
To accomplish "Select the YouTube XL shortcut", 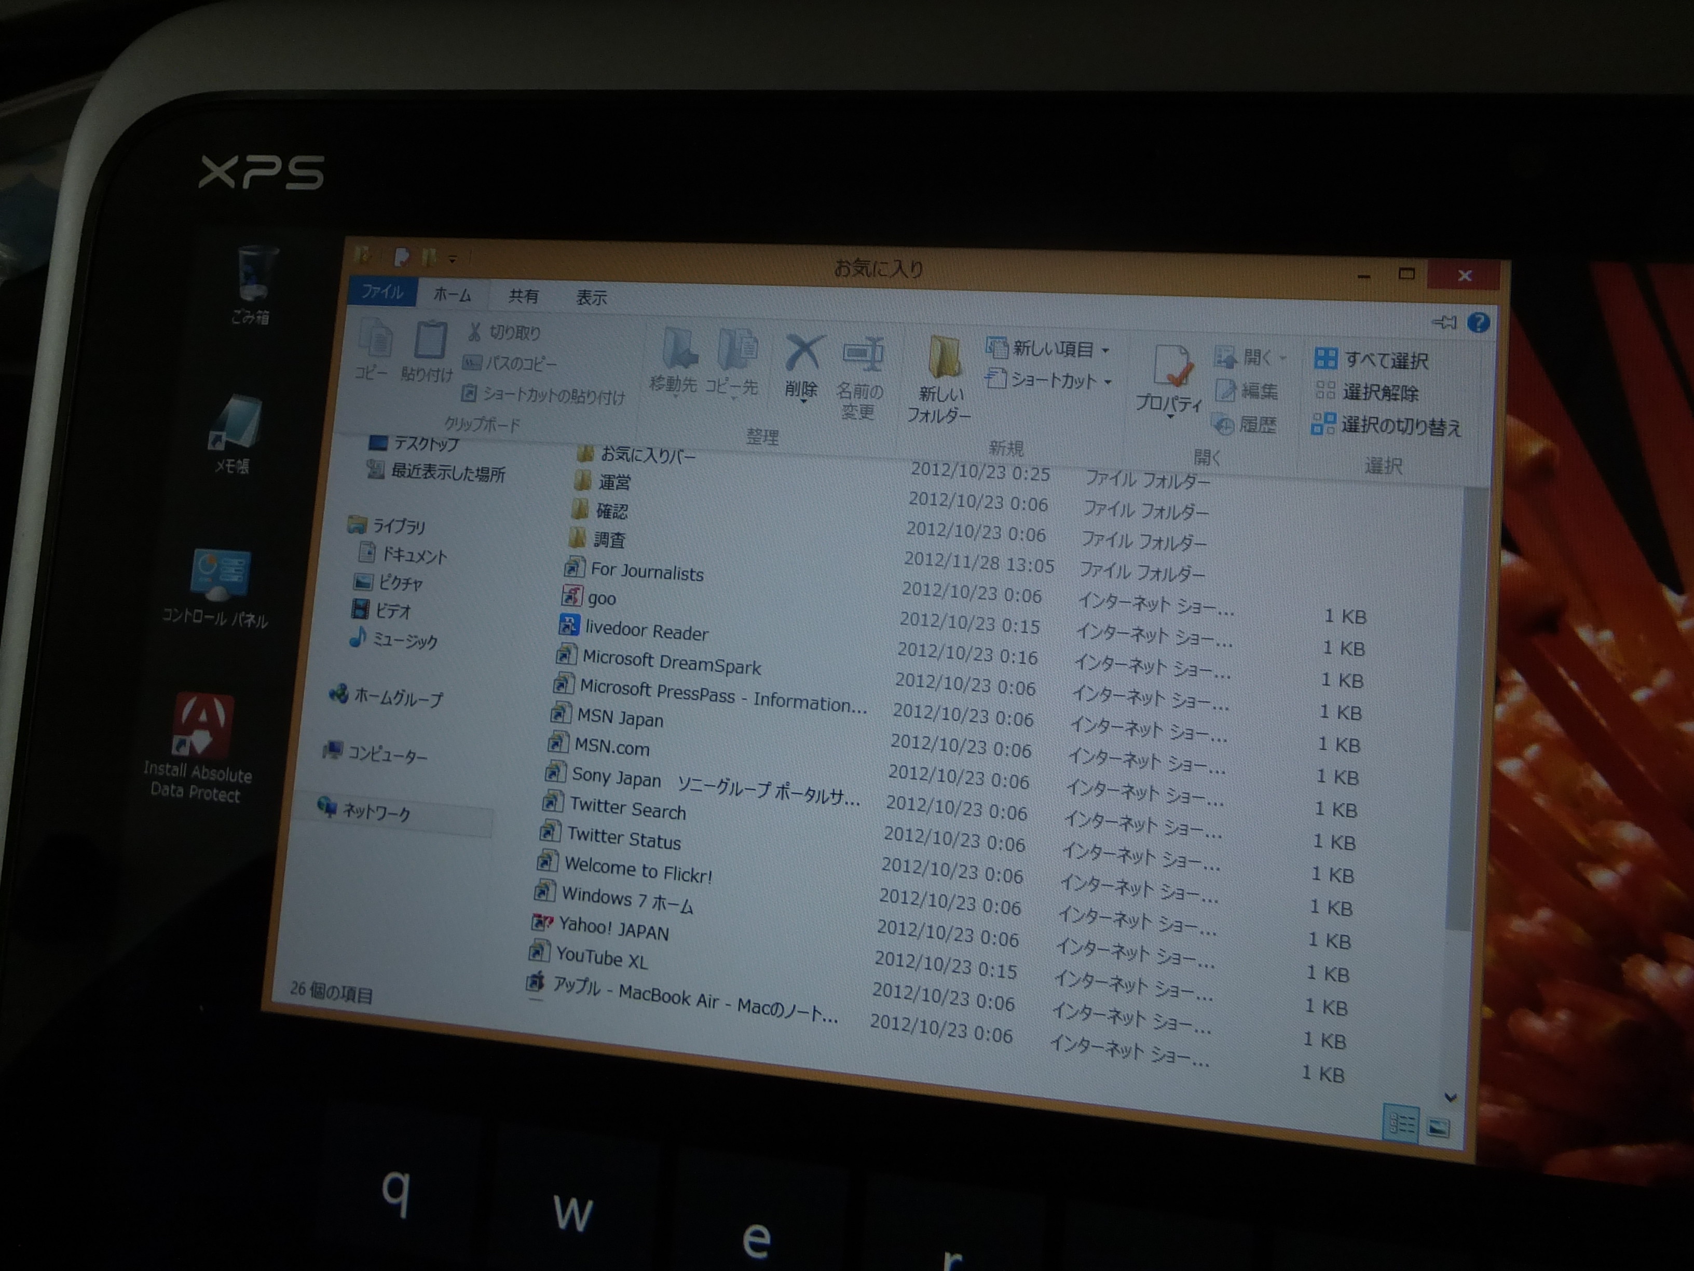I will (x=588, y=957).
